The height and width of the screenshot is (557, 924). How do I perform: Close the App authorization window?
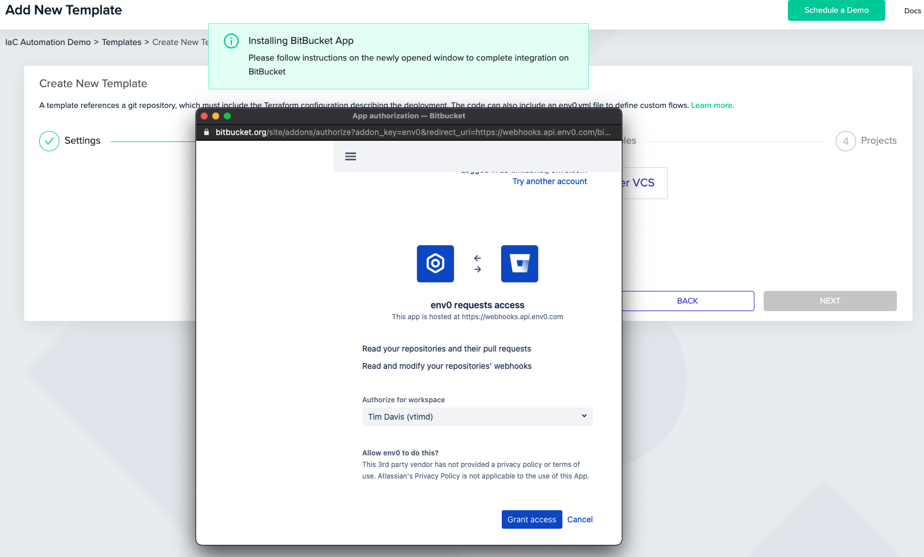(x=204, y=116)
